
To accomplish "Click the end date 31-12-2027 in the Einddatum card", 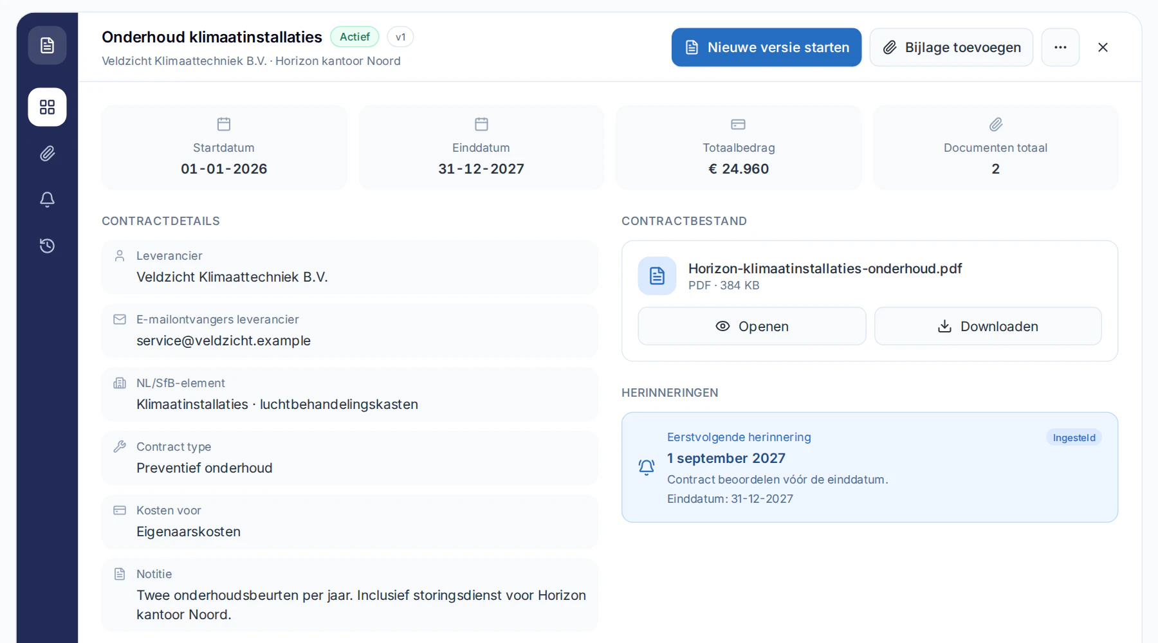I will 481,169.
